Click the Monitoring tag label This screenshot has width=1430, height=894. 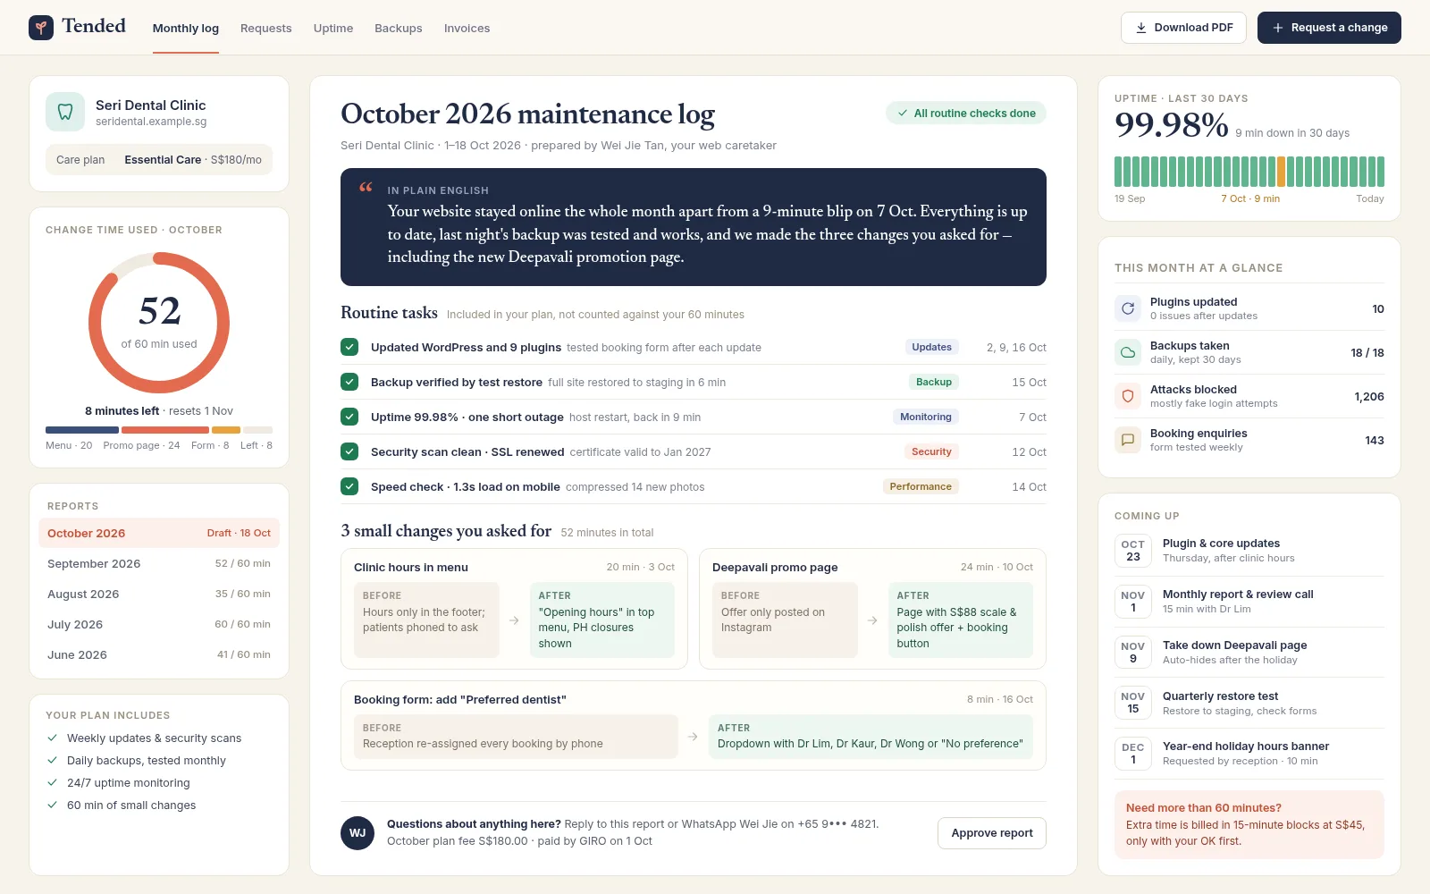click(x=926, y=417)
